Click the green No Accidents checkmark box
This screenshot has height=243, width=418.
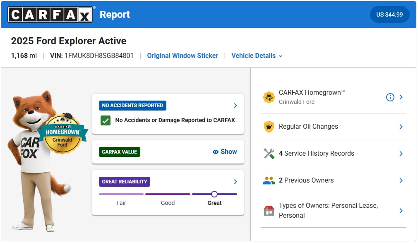pos(106,120)
